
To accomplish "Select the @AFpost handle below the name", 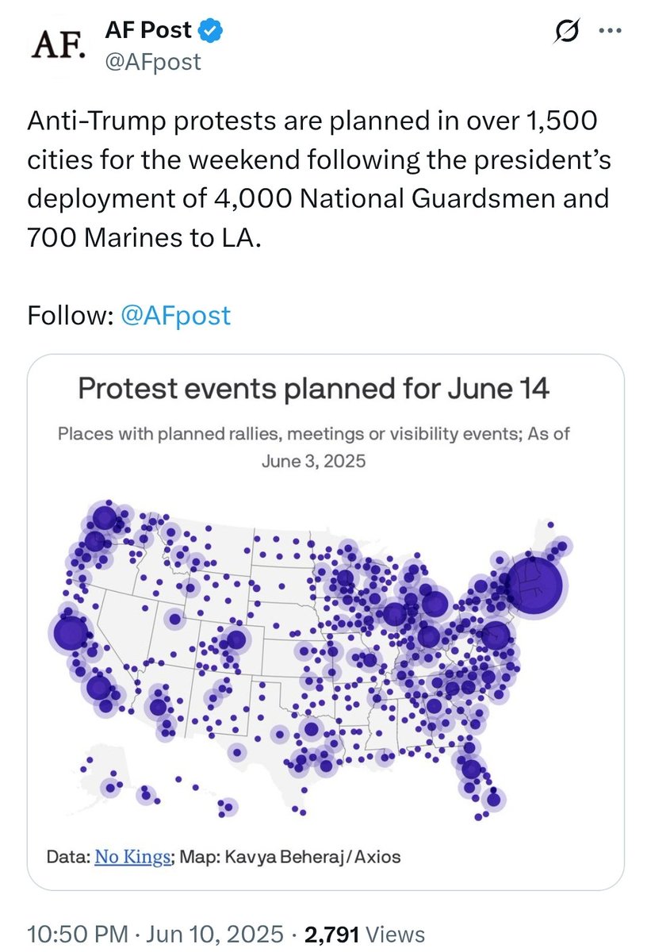I will 153,61.
